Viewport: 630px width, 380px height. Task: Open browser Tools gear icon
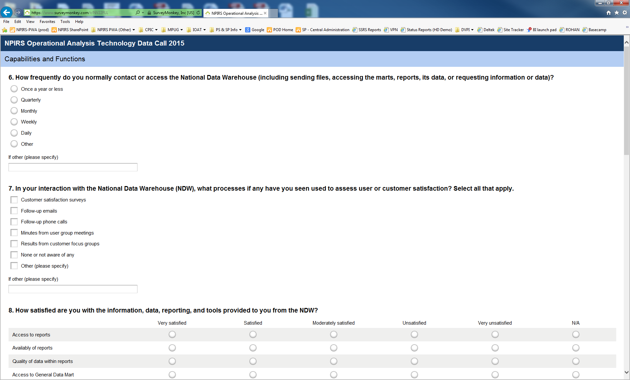point(625,12)
